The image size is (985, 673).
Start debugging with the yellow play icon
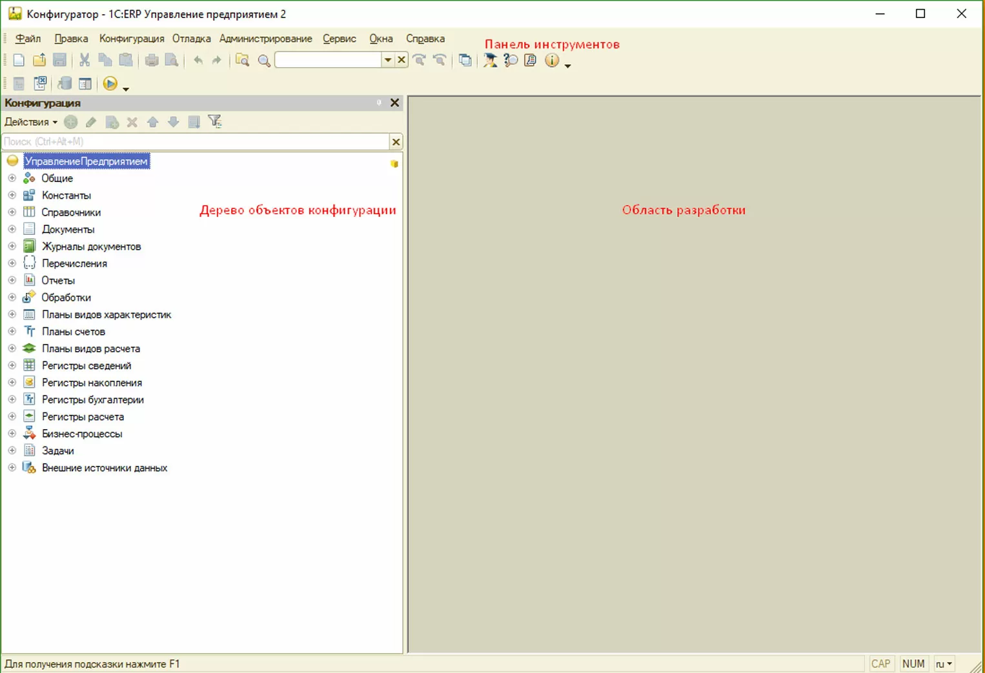[x=110, y=84]
